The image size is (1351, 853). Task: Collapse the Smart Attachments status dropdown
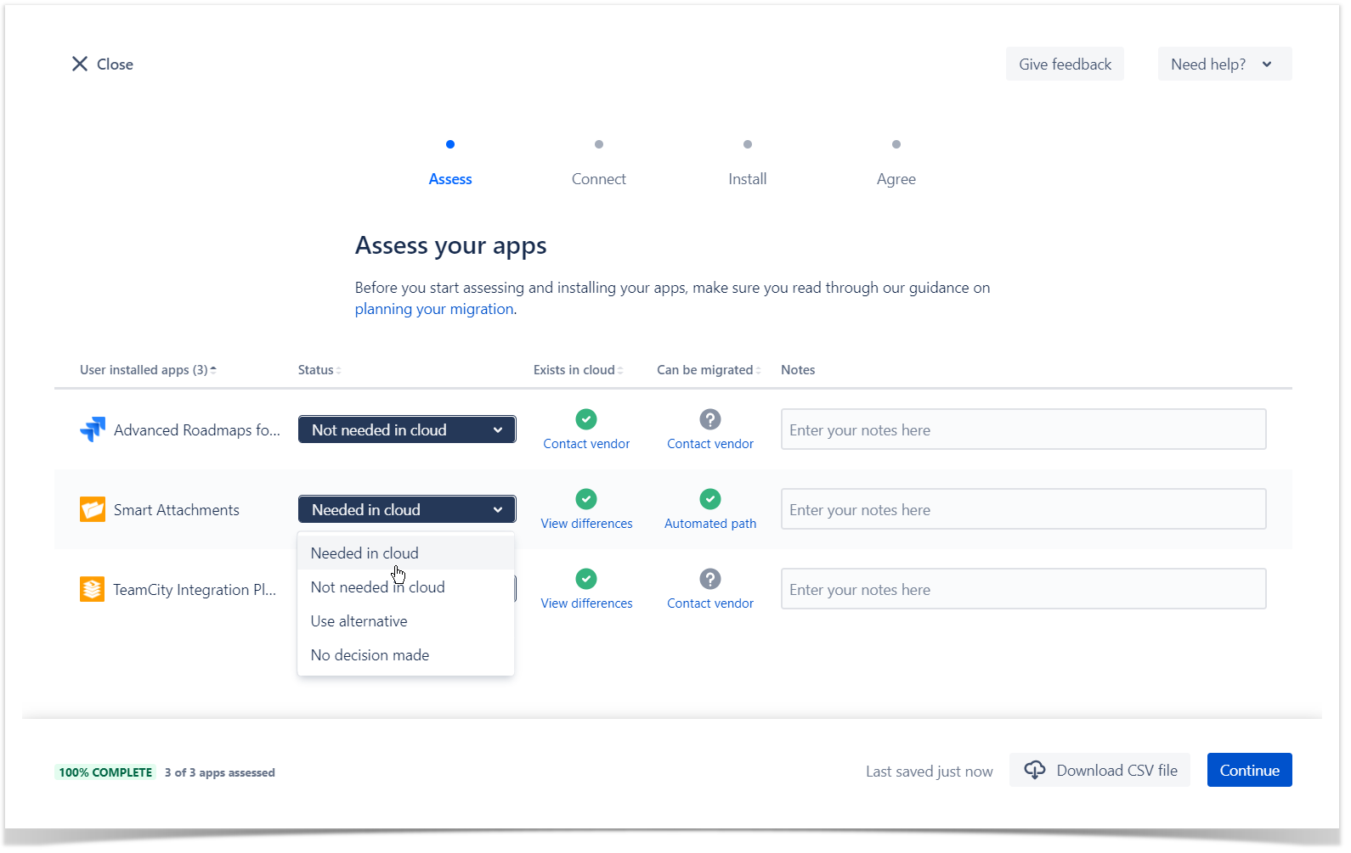click(x=406, y=509)
